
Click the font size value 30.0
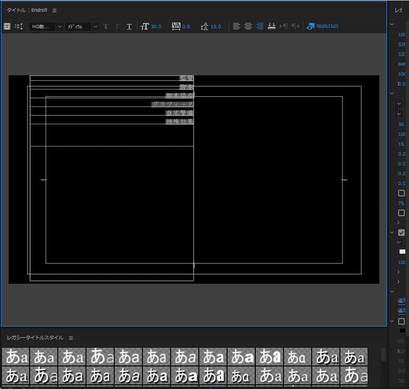click(156, 26)
